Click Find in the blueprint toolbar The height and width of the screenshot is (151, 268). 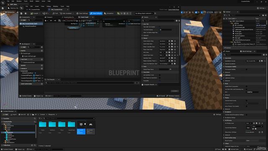55,13
